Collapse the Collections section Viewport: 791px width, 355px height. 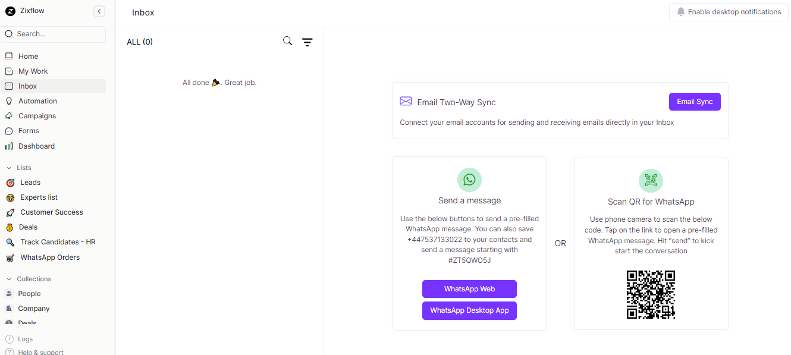8,278
